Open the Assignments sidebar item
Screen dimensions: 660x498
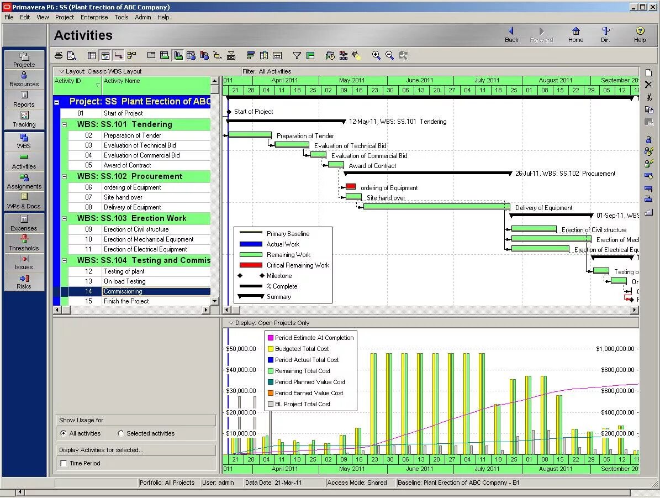pyautogui.click(x=24, y=182)
